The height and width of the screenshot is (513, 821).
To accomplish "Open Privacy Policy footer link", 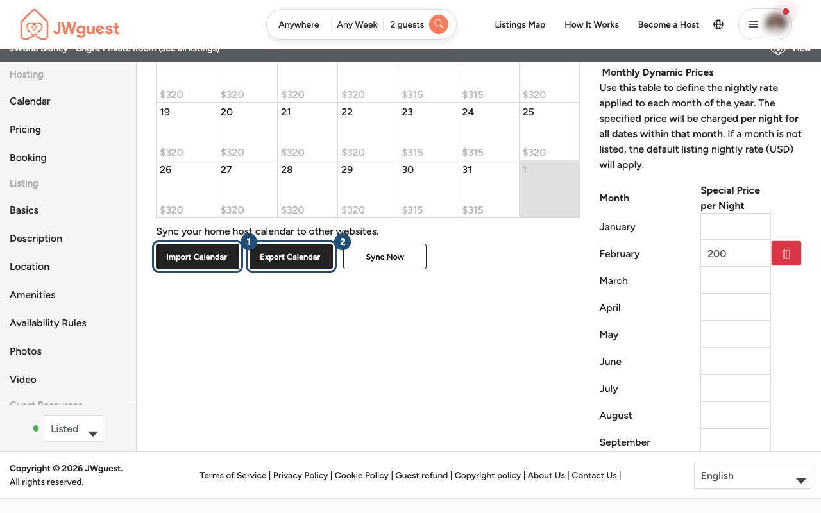I will (x=301, y=476).
